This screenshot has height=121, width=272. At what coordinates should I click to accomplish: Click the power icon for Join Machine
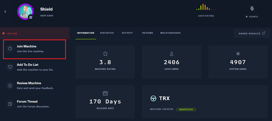click(10, 49)
